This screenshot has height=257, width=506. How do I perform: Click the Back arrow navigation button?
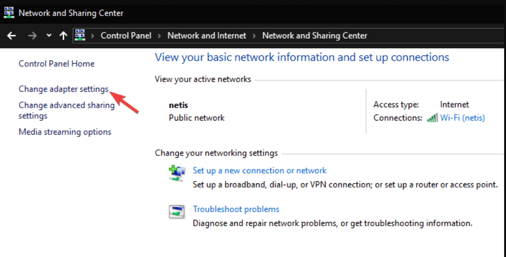pos(11,35)
